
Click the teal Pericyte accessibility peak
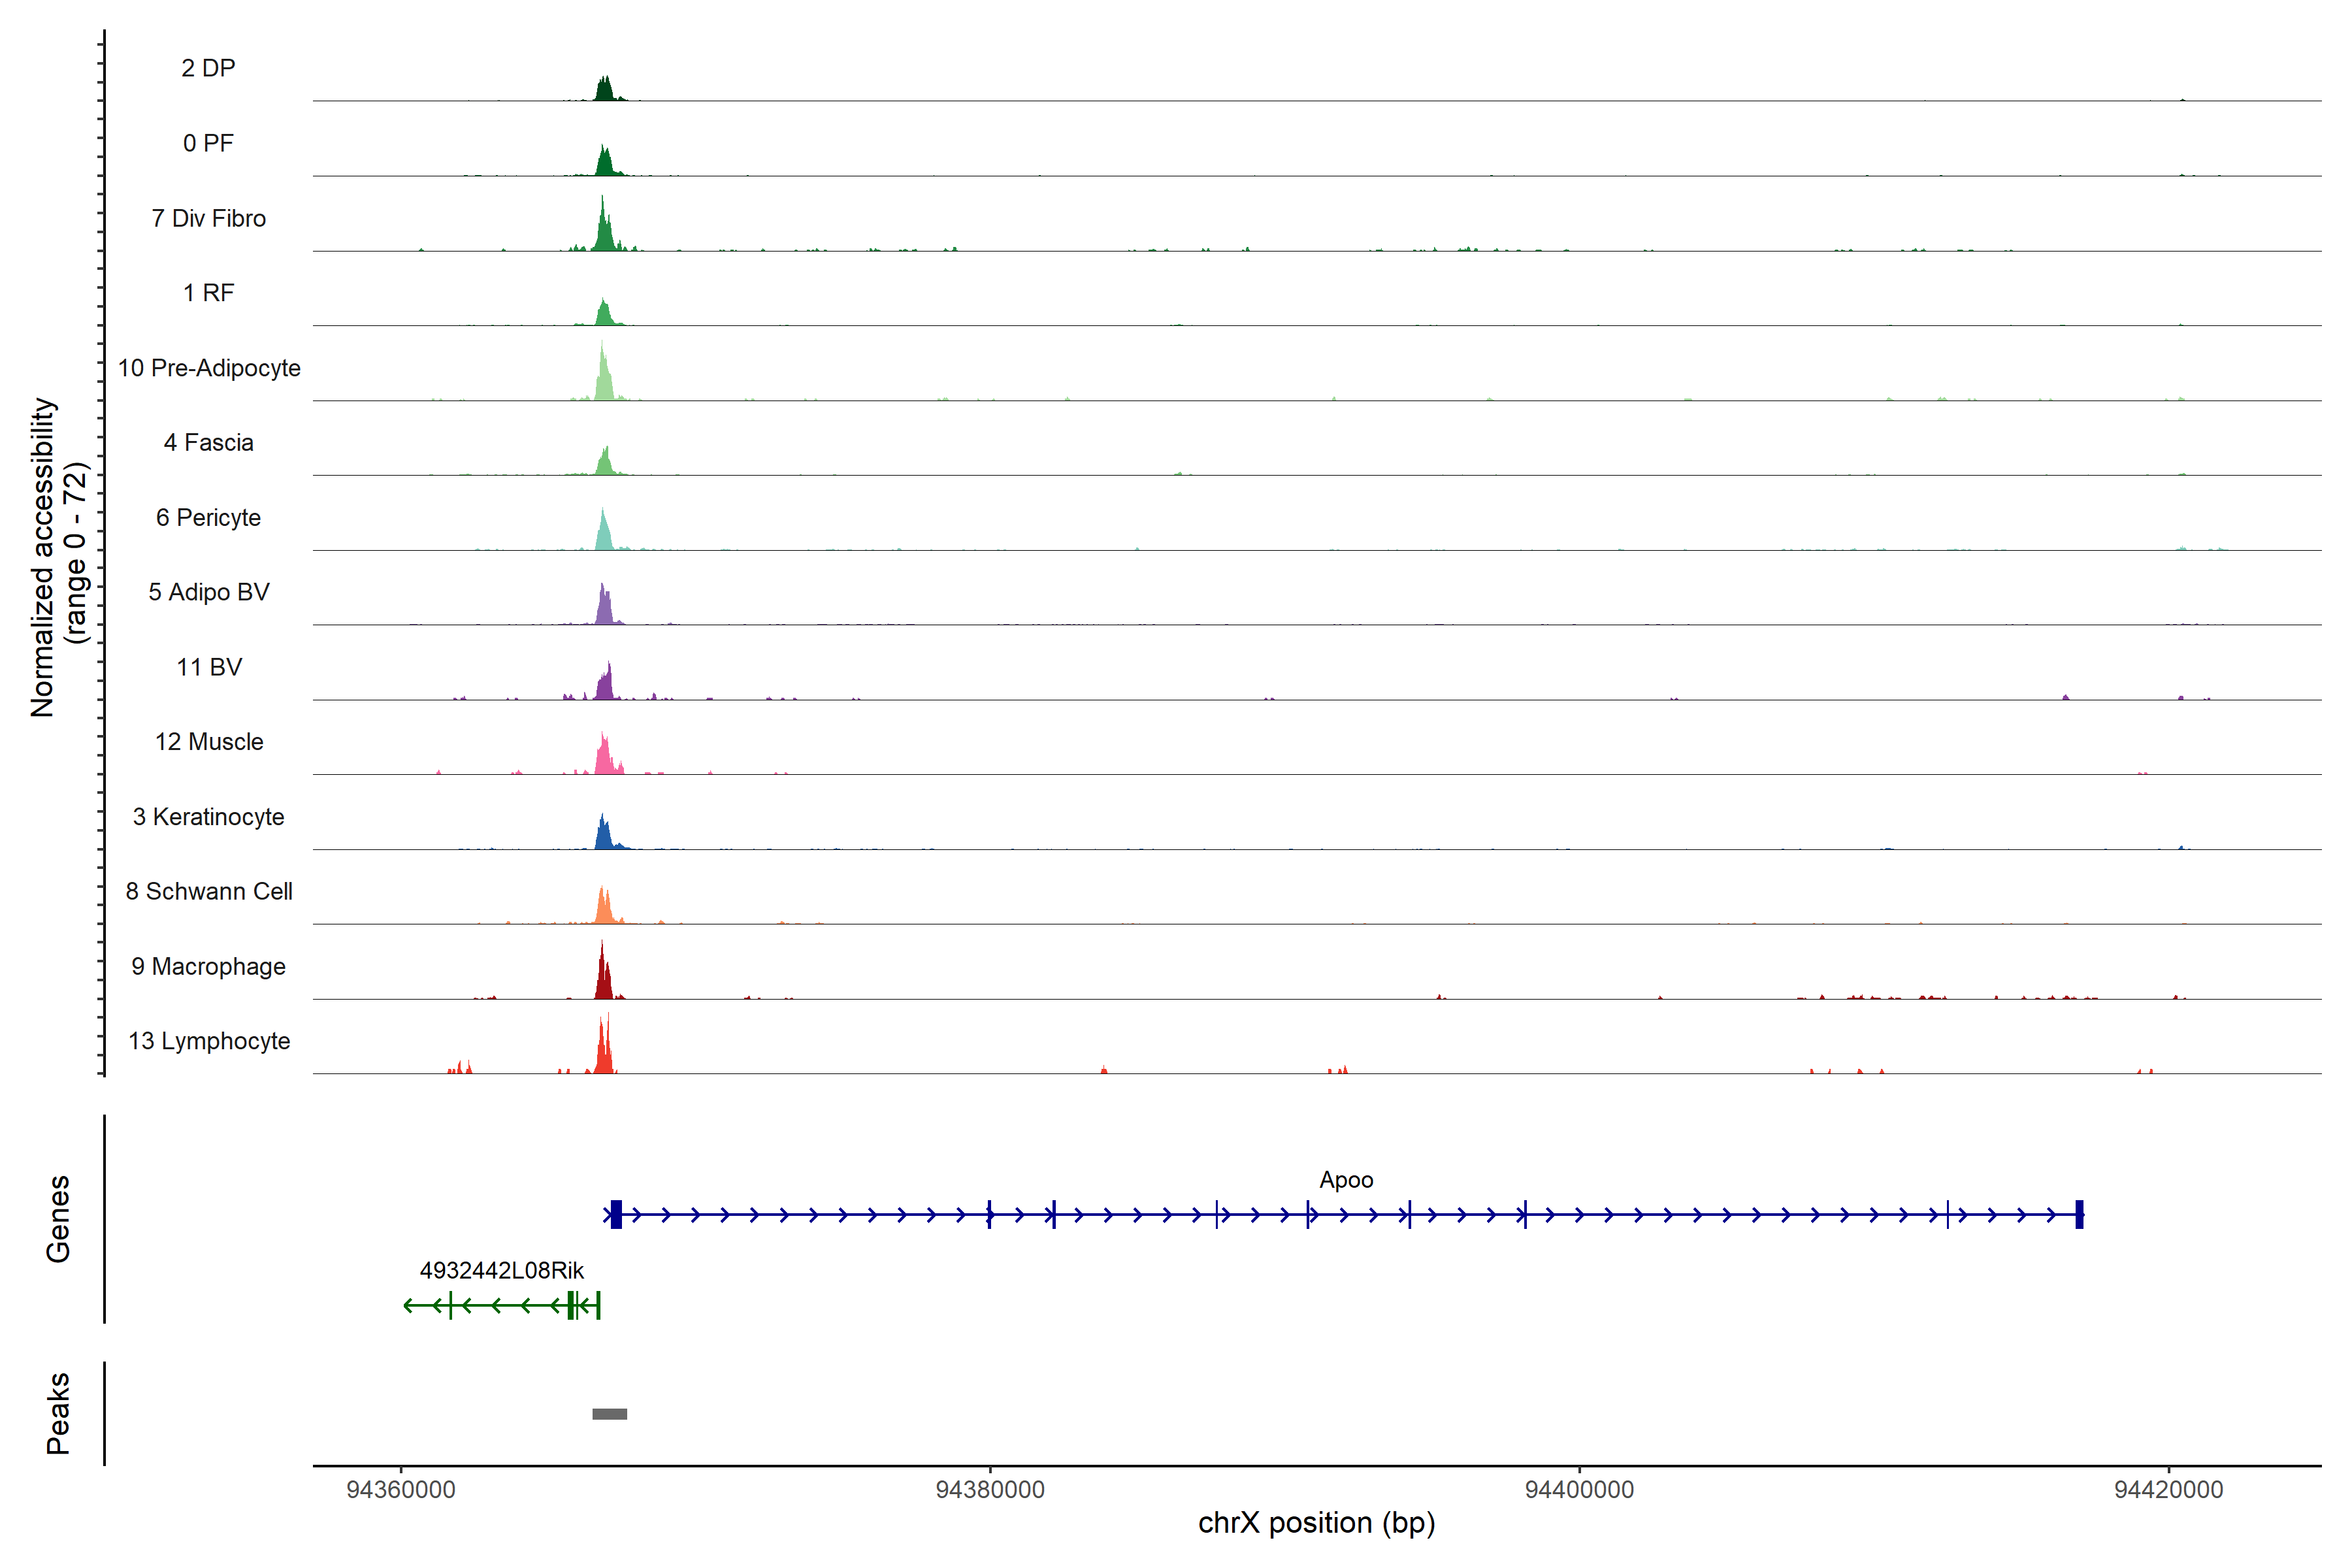(603, 533)
